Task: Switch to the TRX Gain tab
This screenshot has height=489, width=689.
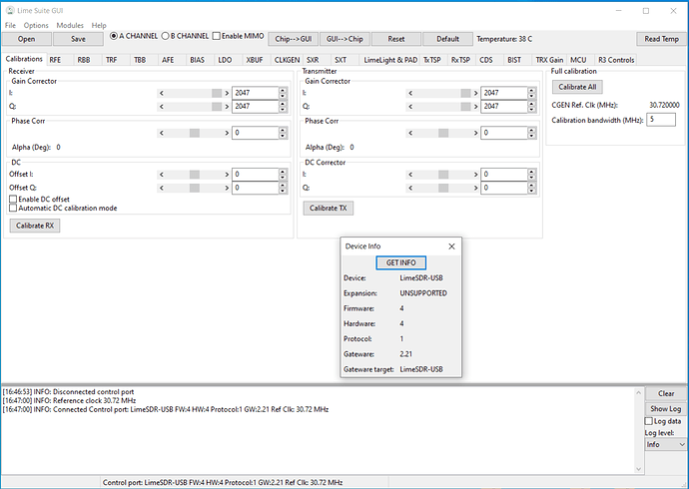Action: point(549,60)
